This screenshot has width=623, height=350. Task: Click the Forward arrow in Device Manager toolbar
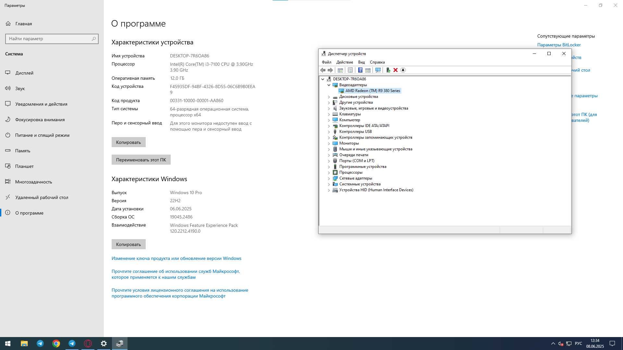330,70
